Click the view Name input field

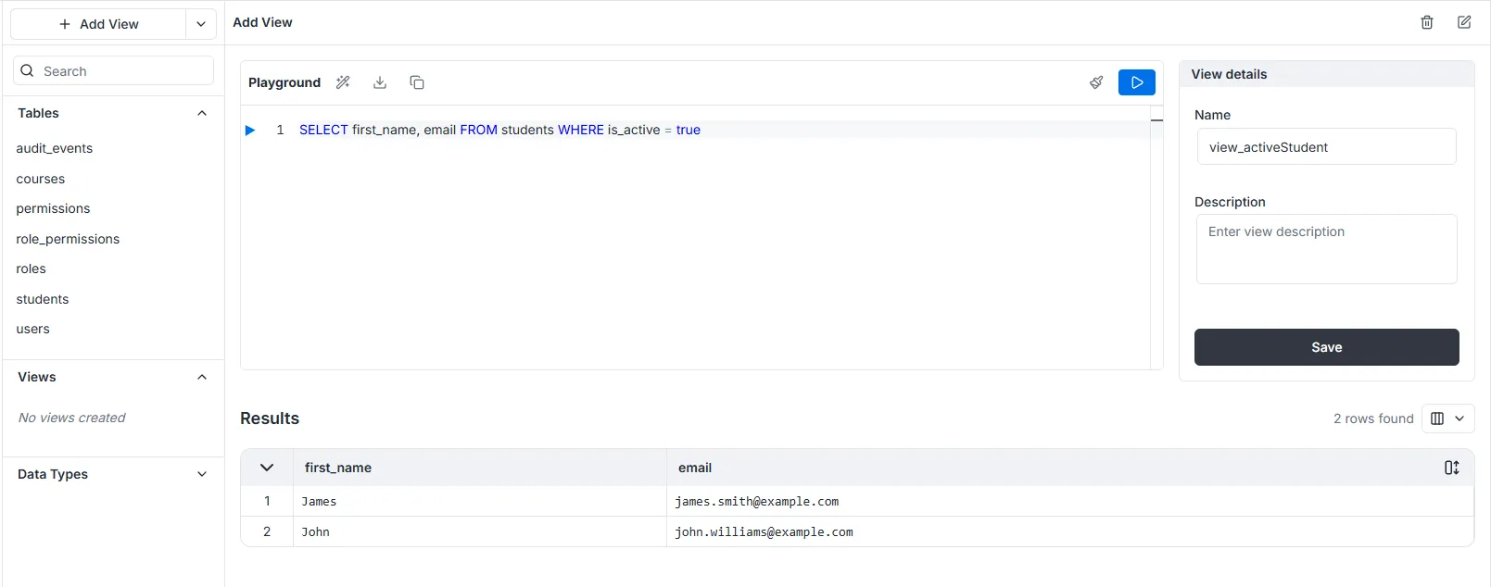pyautogui.click(x=1326, y=147)
